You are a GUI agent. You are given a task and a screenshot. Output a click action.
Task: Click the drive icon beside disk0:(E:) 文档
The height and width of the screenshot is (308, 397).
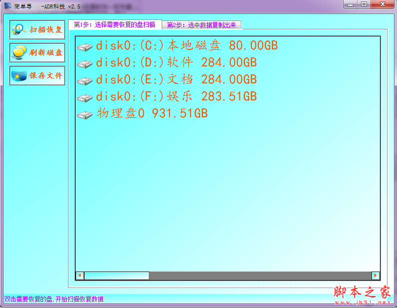pyautogui.click(x=85, y=81)
